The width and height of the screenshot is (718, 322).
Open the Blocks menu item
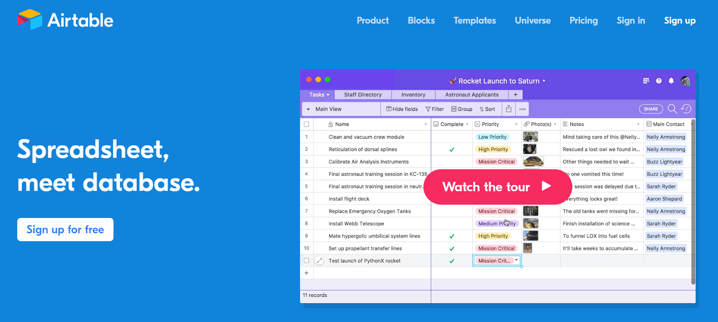coord(421,21)
